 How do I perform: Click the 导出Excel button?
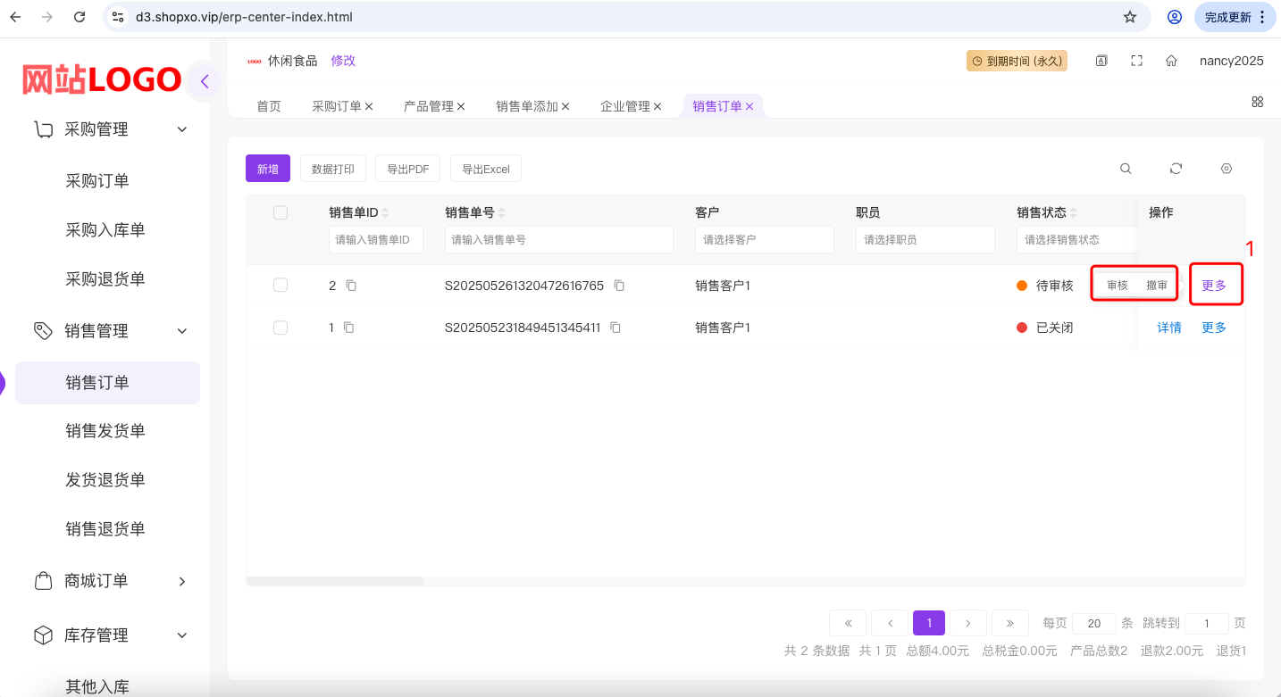tap(486, 169)
